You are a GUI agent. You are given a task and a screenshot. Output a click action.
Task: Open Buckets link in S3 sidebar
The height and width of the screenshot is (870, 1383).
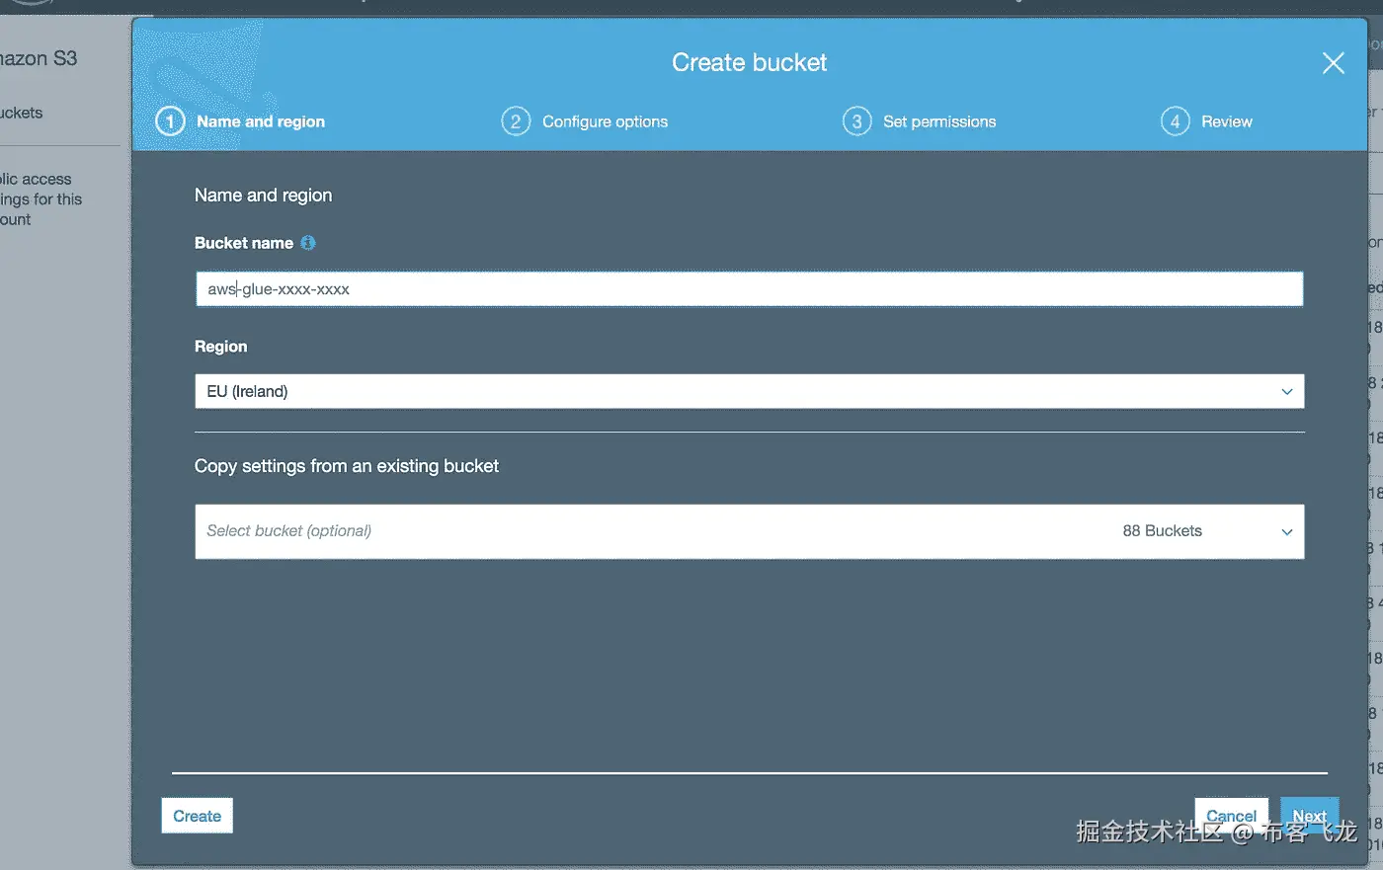22,113
